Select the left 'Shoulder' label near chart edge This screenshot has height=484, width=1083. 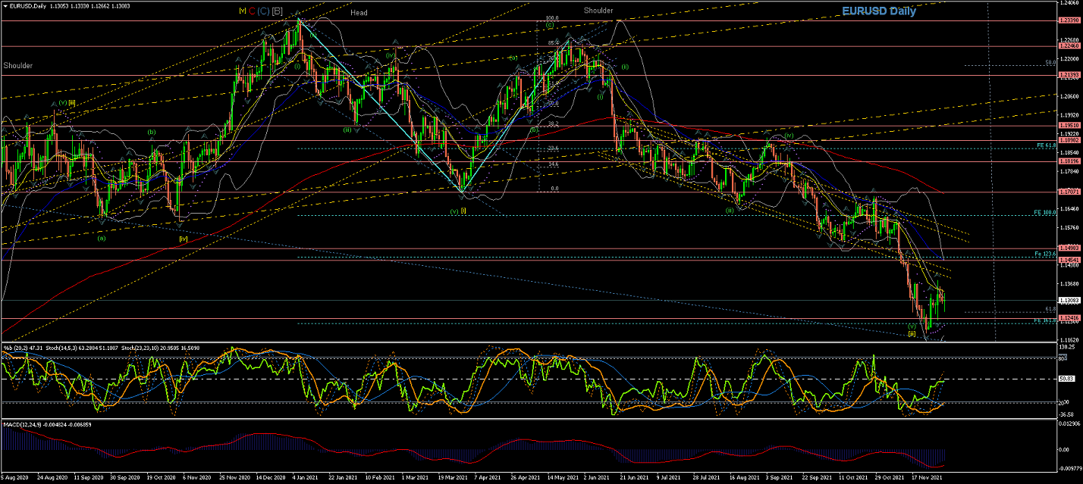pos(17,66)
